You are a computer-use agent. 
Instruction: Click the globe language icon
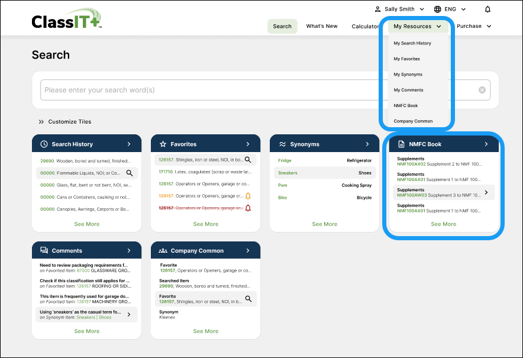437,9
